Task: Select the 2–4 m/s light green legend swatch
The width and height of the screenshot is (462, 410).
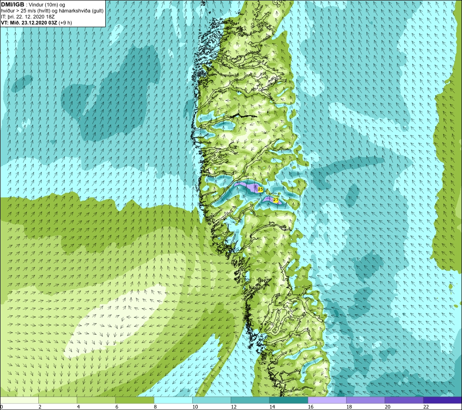Action: (58, 400)
